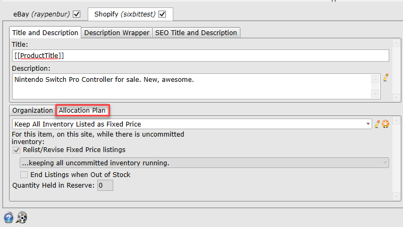Select the Allocation Plan tab
This screenshot has width=403, height=227.
[x=82, y=111]
